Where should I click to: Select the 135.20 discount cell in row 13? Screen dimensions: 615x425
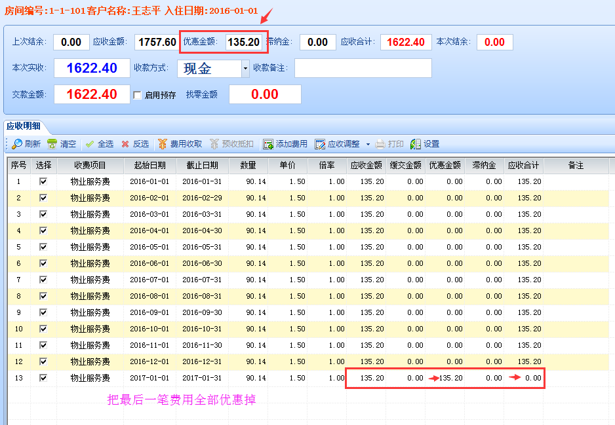[445, 378]
